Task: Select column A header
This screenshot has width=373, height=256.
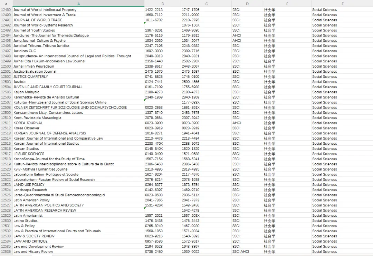Action: 78,4
